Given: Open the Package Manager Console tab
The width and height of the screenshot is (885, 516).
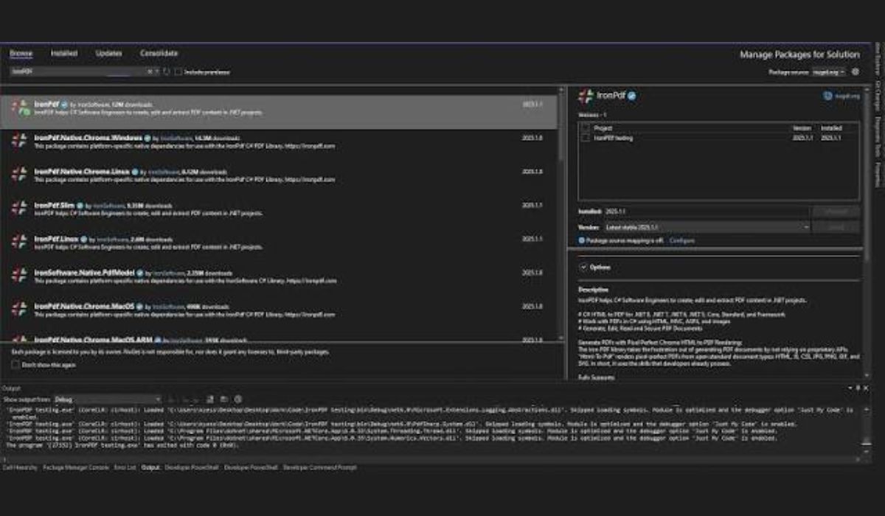Looking at the screenshot, I should pos(76,467).
